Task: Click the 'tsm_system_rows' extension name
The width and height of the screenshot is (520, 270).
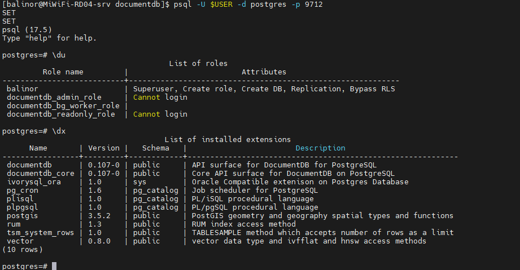Action: pos(41,233)
